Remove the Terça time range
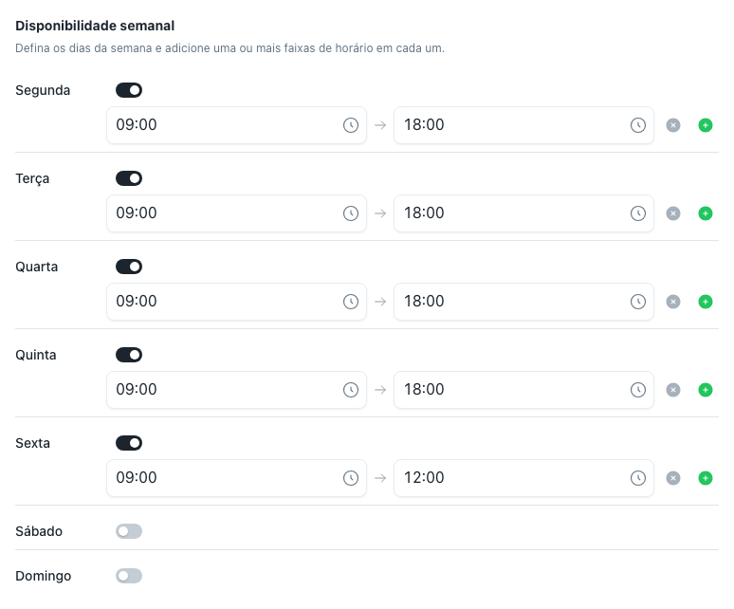The width and height of the screenshot is (734, 609). point(673,213)
